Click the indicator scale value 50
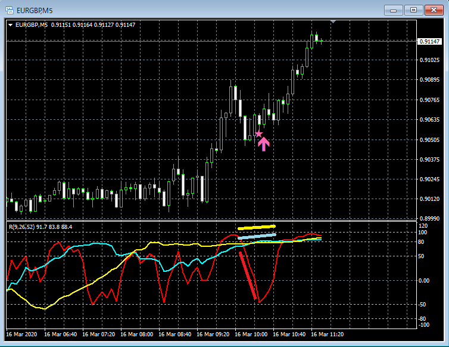Screen dimensions: 449x347 coord(421,256)
